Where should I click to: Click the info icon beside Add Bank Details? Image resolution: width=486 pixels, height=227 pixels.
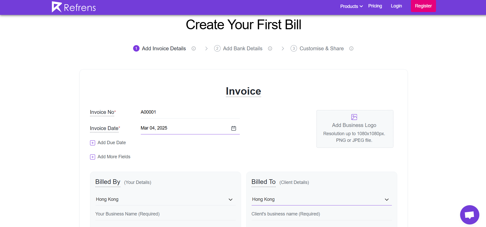click(270, 48)
